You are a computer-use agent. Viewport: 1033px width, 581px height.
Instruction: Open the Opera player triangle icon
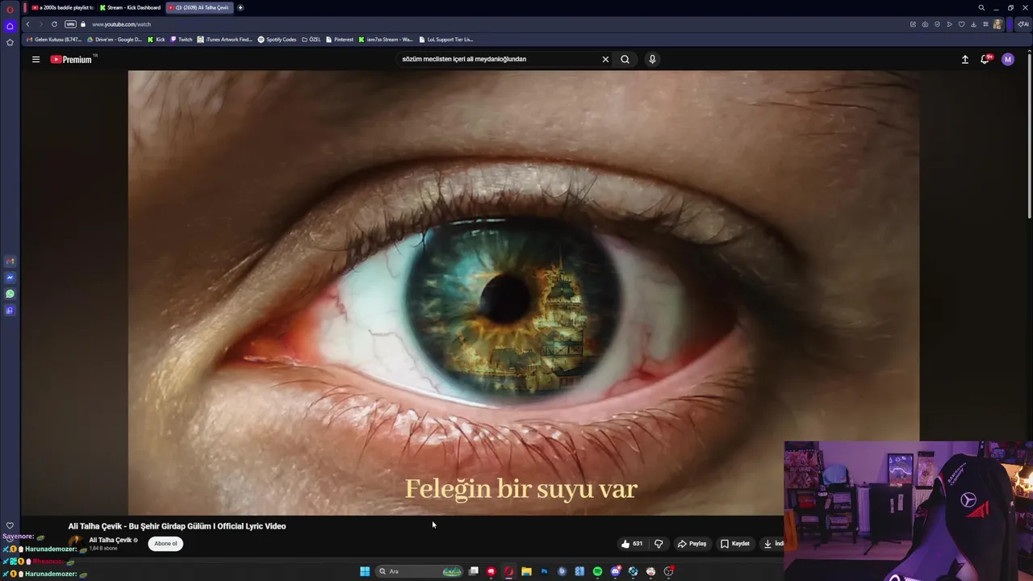tap(949, 24)
